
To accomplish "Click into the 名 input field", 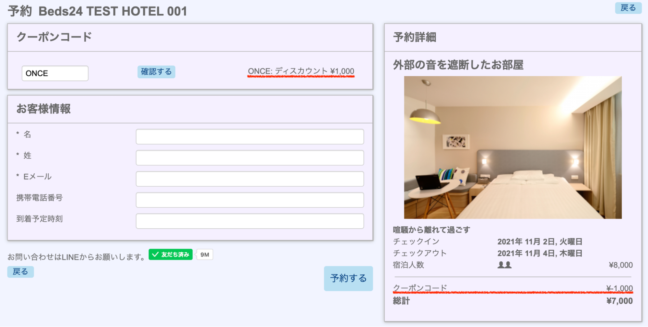I will coord(250,136).
